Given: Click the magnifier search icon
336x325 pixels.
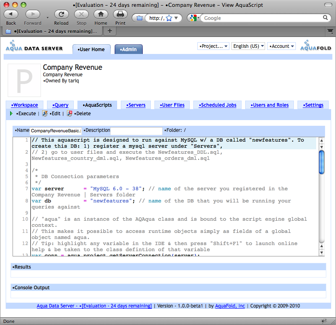Looking at the screenshot, I should 325,17.
